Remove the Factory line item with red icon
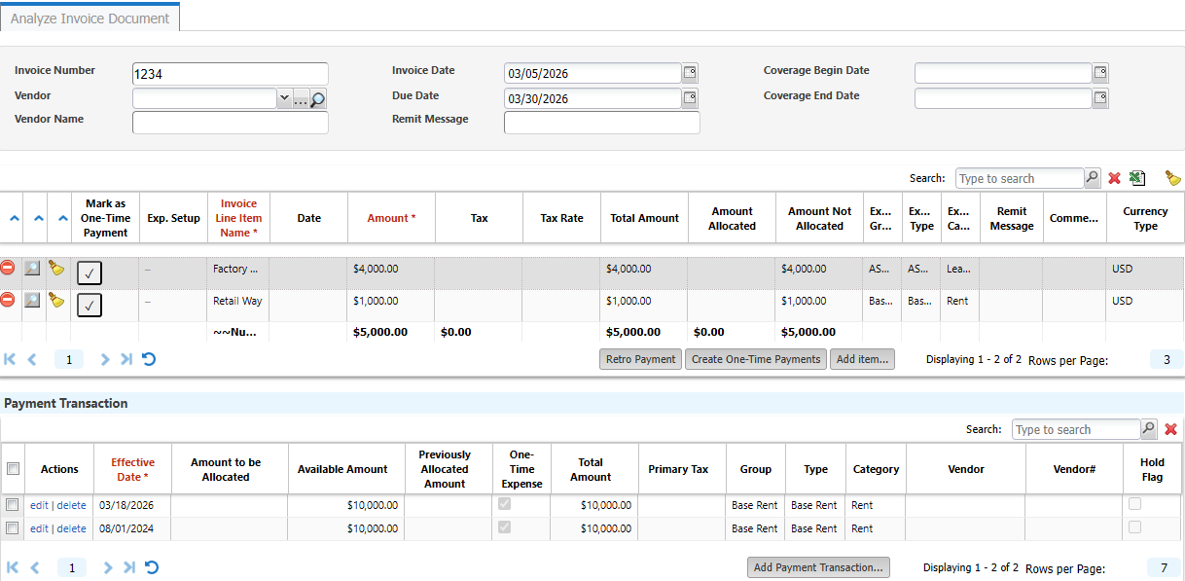This screenshot has height=581, width=1185. coord(8,268)
